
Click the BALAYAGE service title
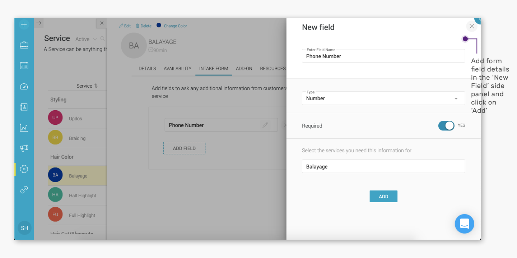[x=162, y=42]
